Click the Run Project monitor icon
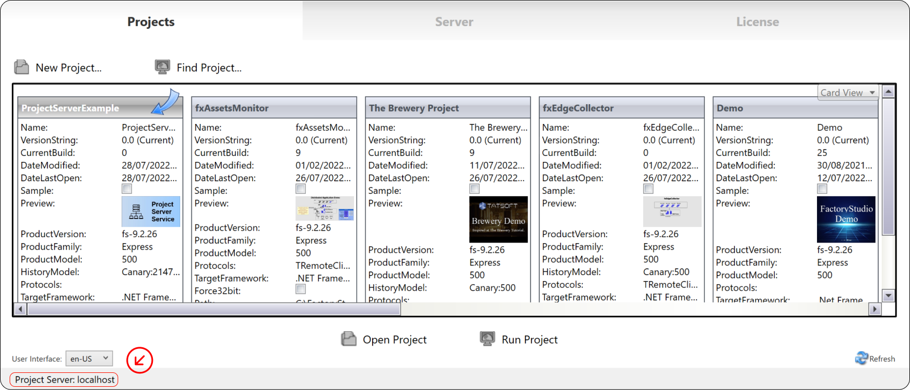This screenshot has width=910, height=390. coord(487,339)
